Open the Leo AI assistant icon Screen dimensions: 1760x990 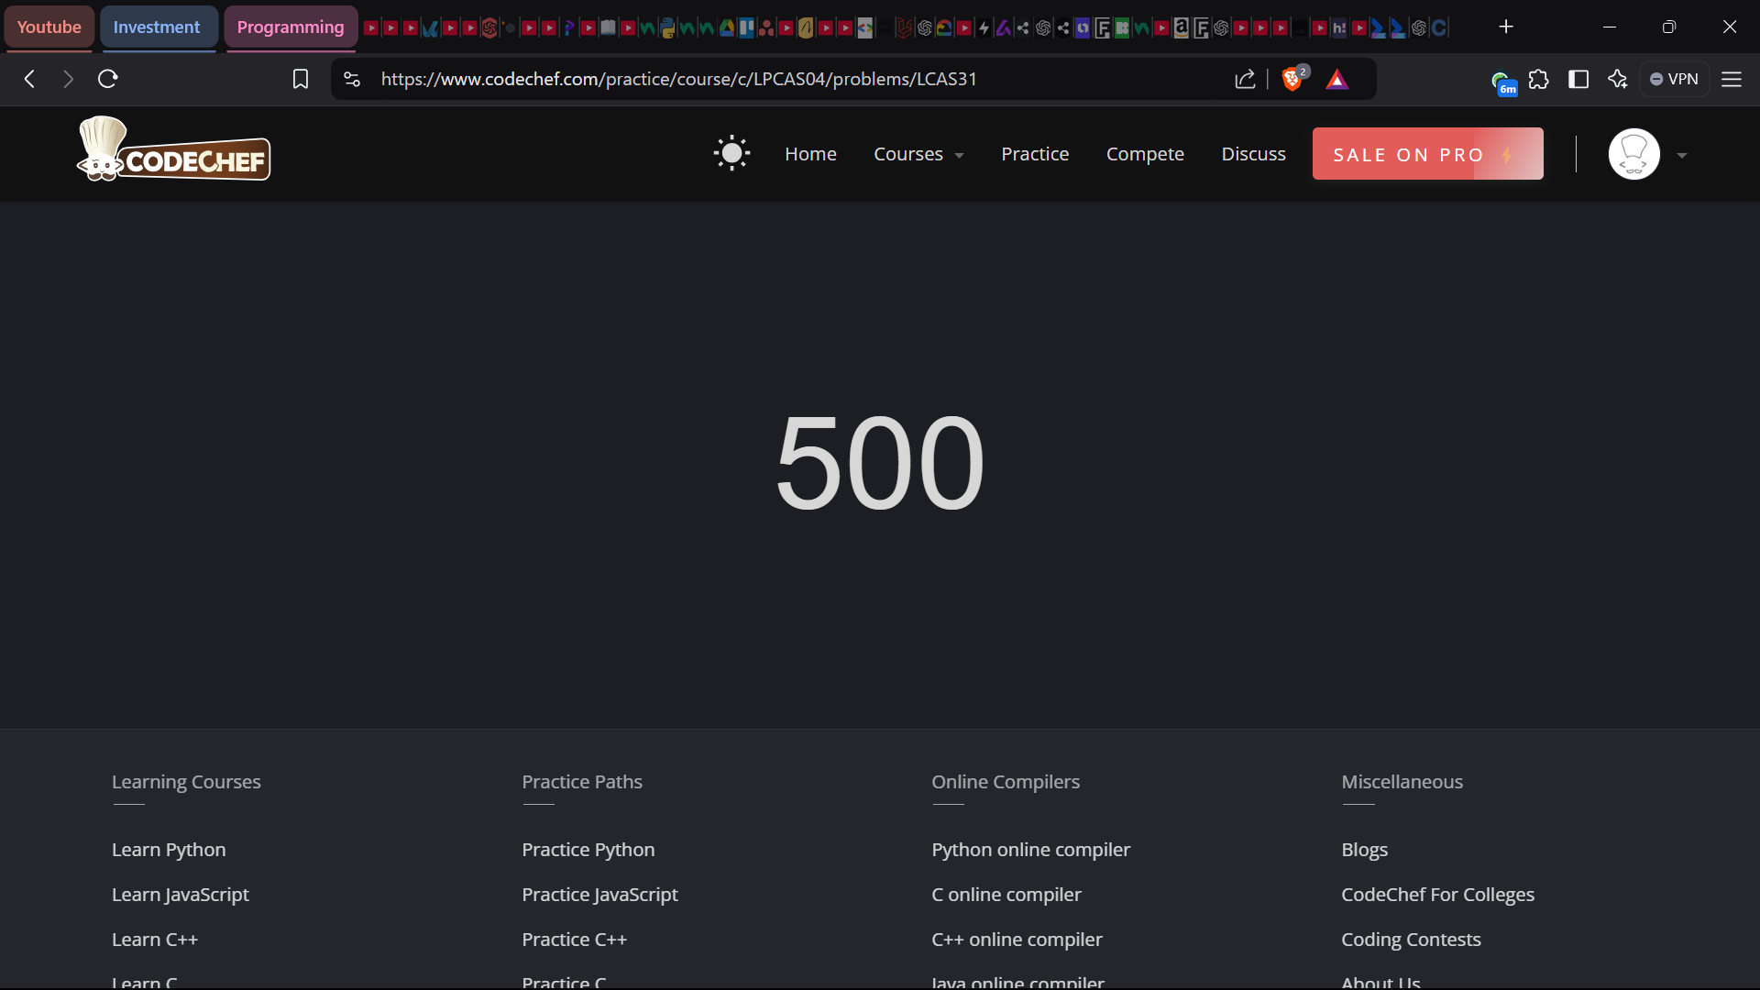tap(1618, 80)
